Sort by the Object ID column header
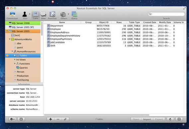 (x=104, y=22)
